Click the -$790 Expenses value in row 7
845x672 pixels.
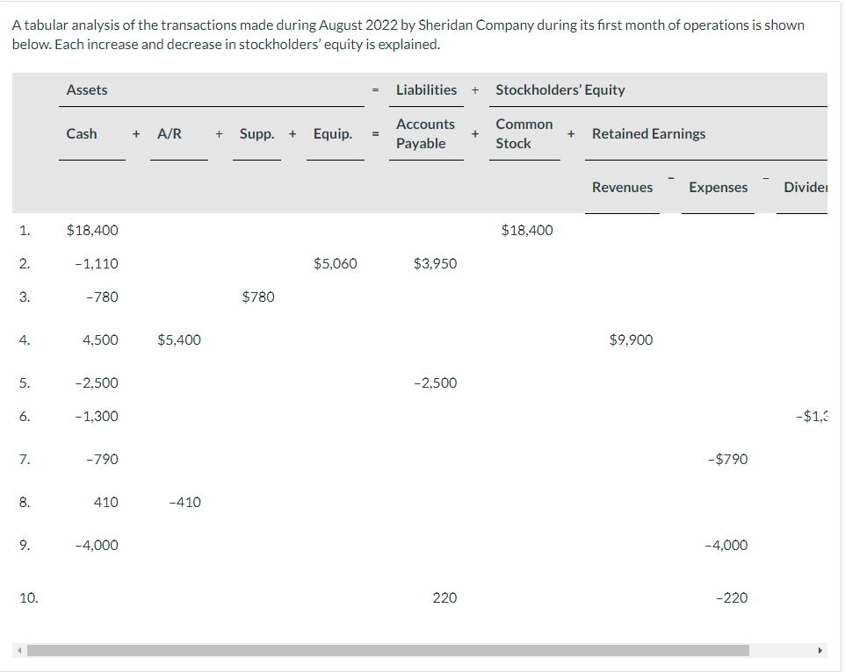pos(726,459)
